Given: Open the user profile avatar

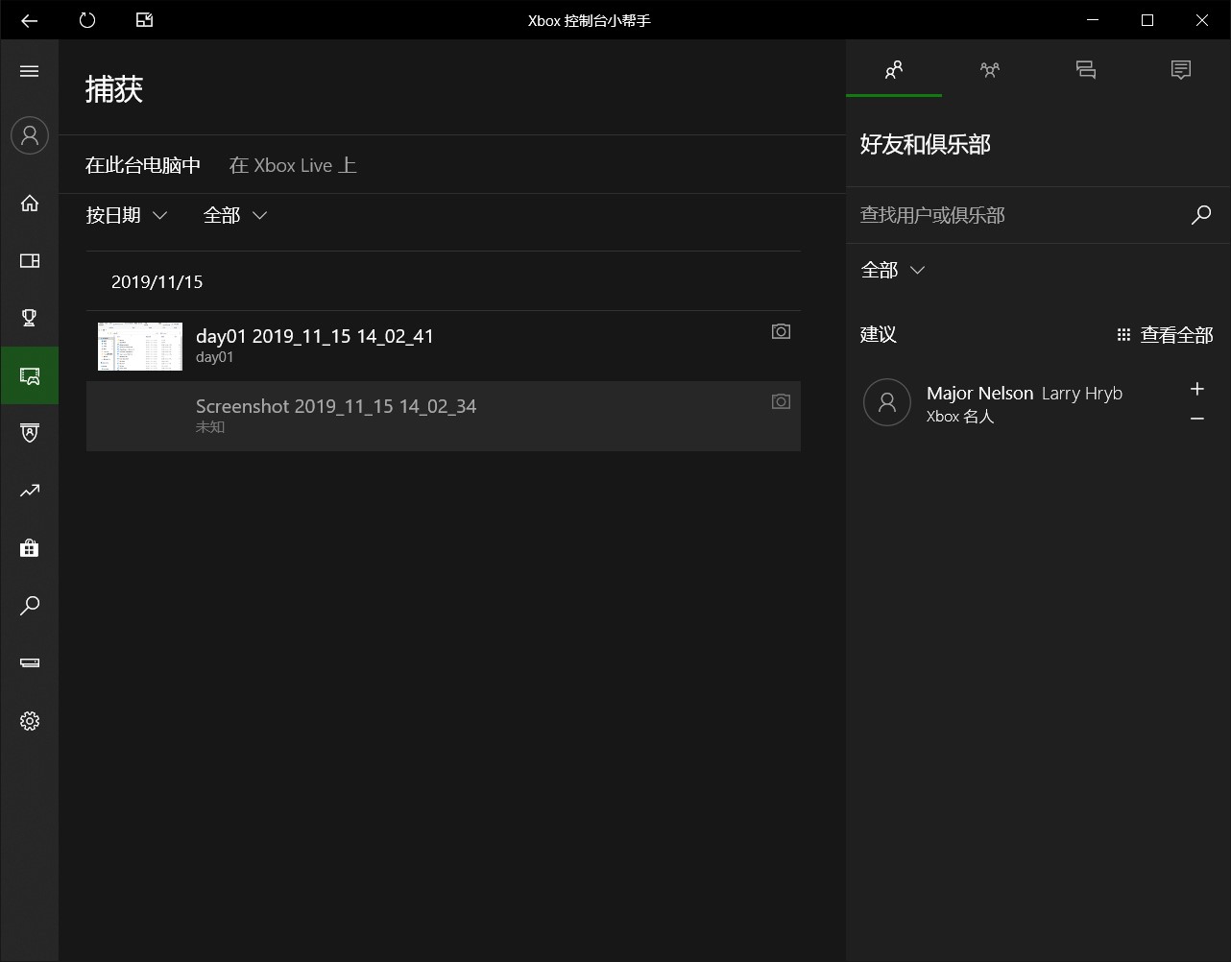Looking at the screenshot, I should pyautogui.click(x=30, y=135).
